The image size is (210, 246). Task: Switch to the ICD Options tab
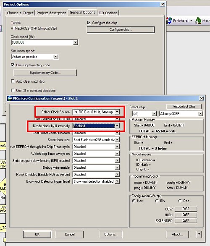(108, 13)
